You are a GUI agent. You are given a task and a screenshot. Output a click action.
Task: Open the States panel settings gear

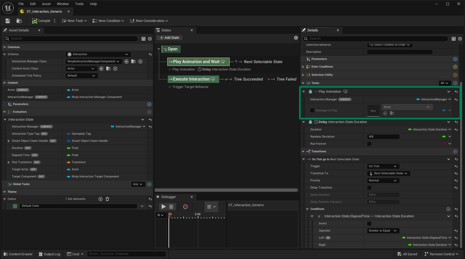pos(296,37)
